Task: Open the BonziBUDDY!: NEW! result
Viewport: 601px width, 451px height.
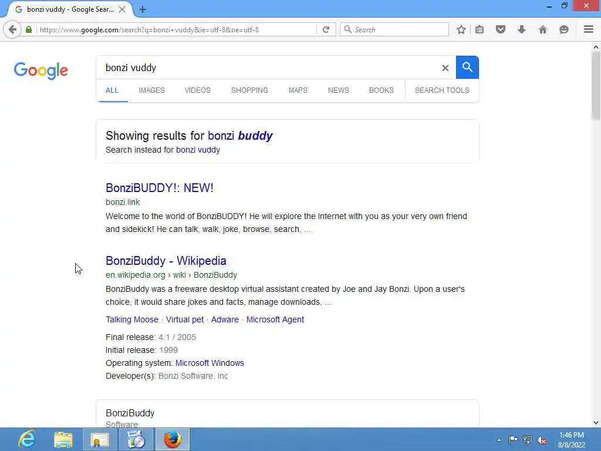Action: pyautogui.click(x=160, y=188)
